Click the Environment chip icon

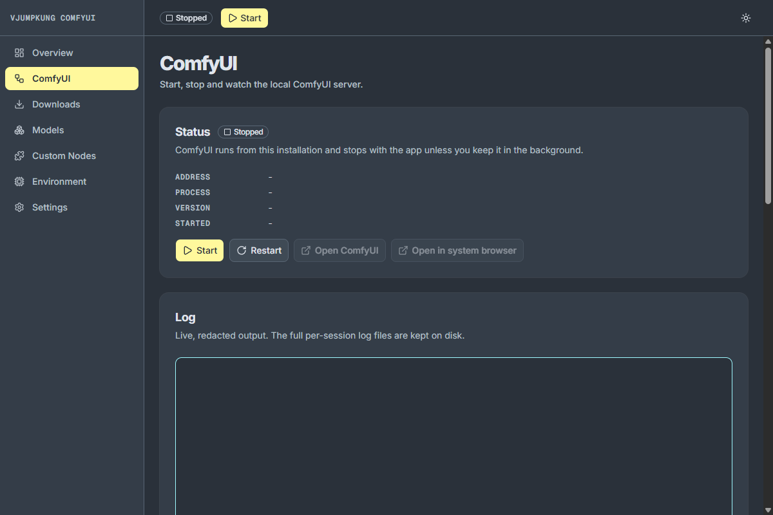19,182
